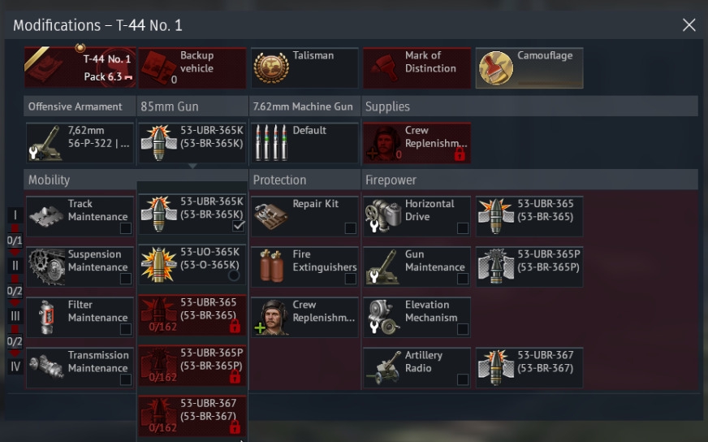Click the Artillery Radio cannon icon

pyautogui.click(x=383, y=367)
